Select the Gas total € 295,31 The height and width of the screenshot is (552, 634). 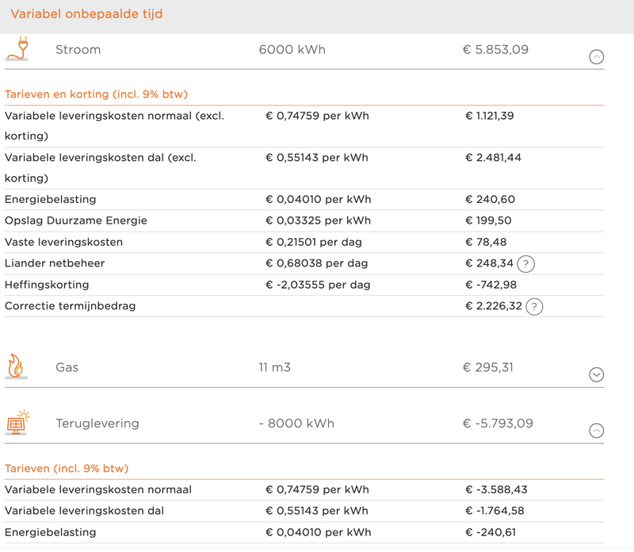487,367
